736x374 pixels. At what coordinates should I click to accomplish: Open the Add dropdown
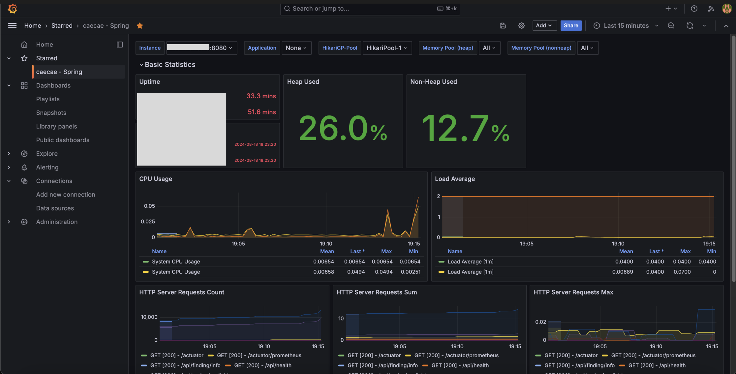(x=544, y=25)
